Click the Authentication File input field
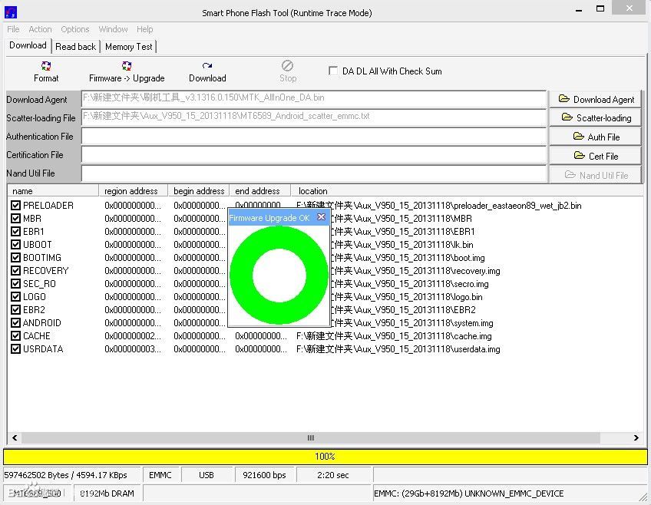651x505 pixels. [313, 137]
